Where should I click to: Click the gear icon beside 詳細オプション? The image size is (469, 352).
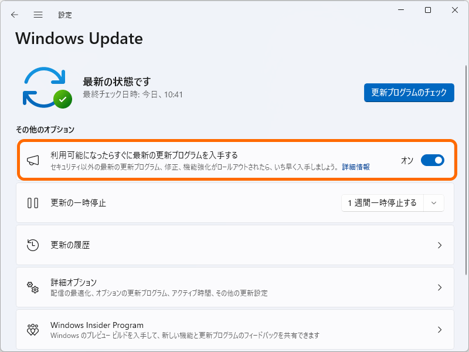pyautogui.click(x=33, y=287)
